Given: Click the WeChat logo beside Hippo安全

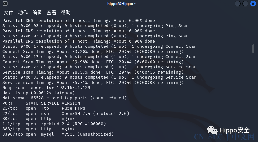Looking at the screenshot, I should click(x=212, y=130).
